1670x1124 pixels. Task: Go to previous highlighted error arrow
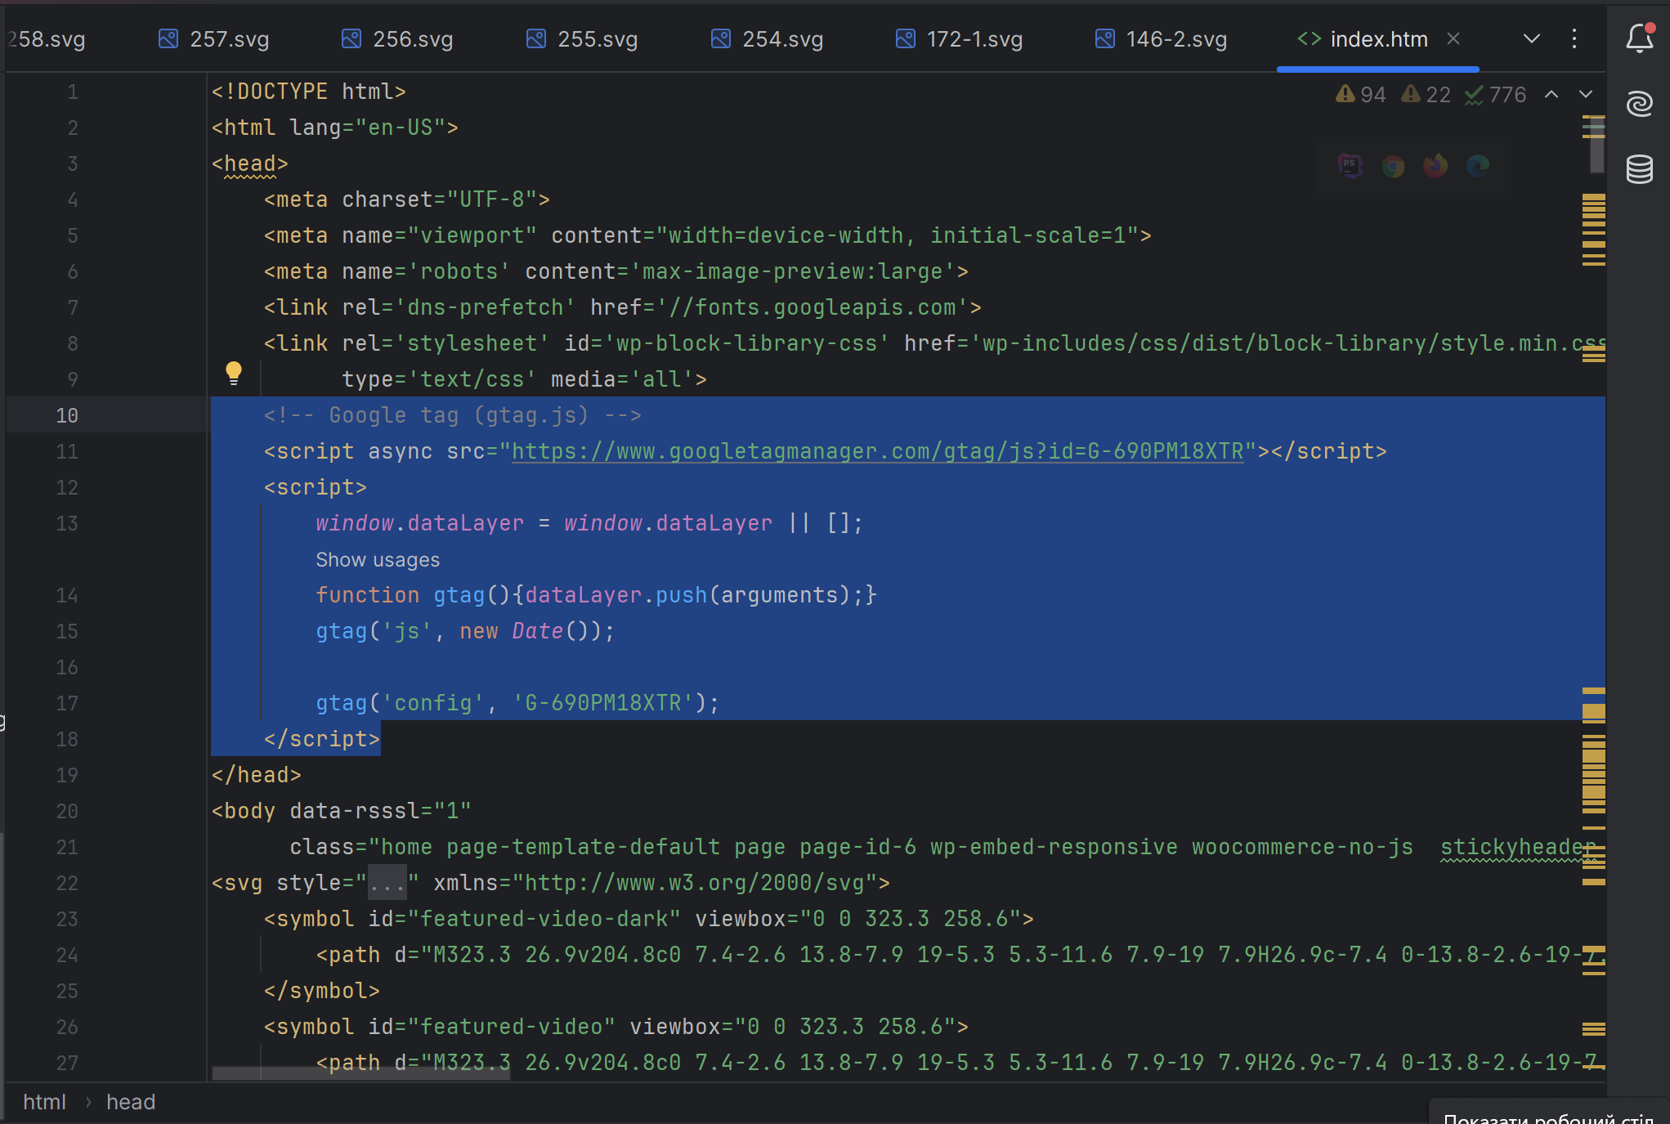[x=1551, y=95]
